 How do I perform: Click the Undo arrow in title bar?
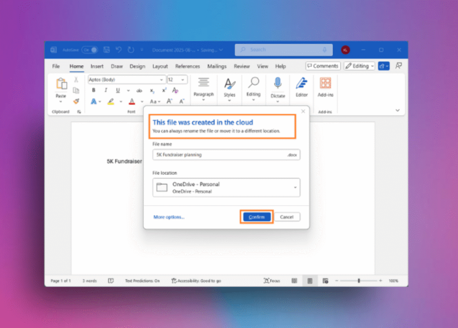(119, 50)
